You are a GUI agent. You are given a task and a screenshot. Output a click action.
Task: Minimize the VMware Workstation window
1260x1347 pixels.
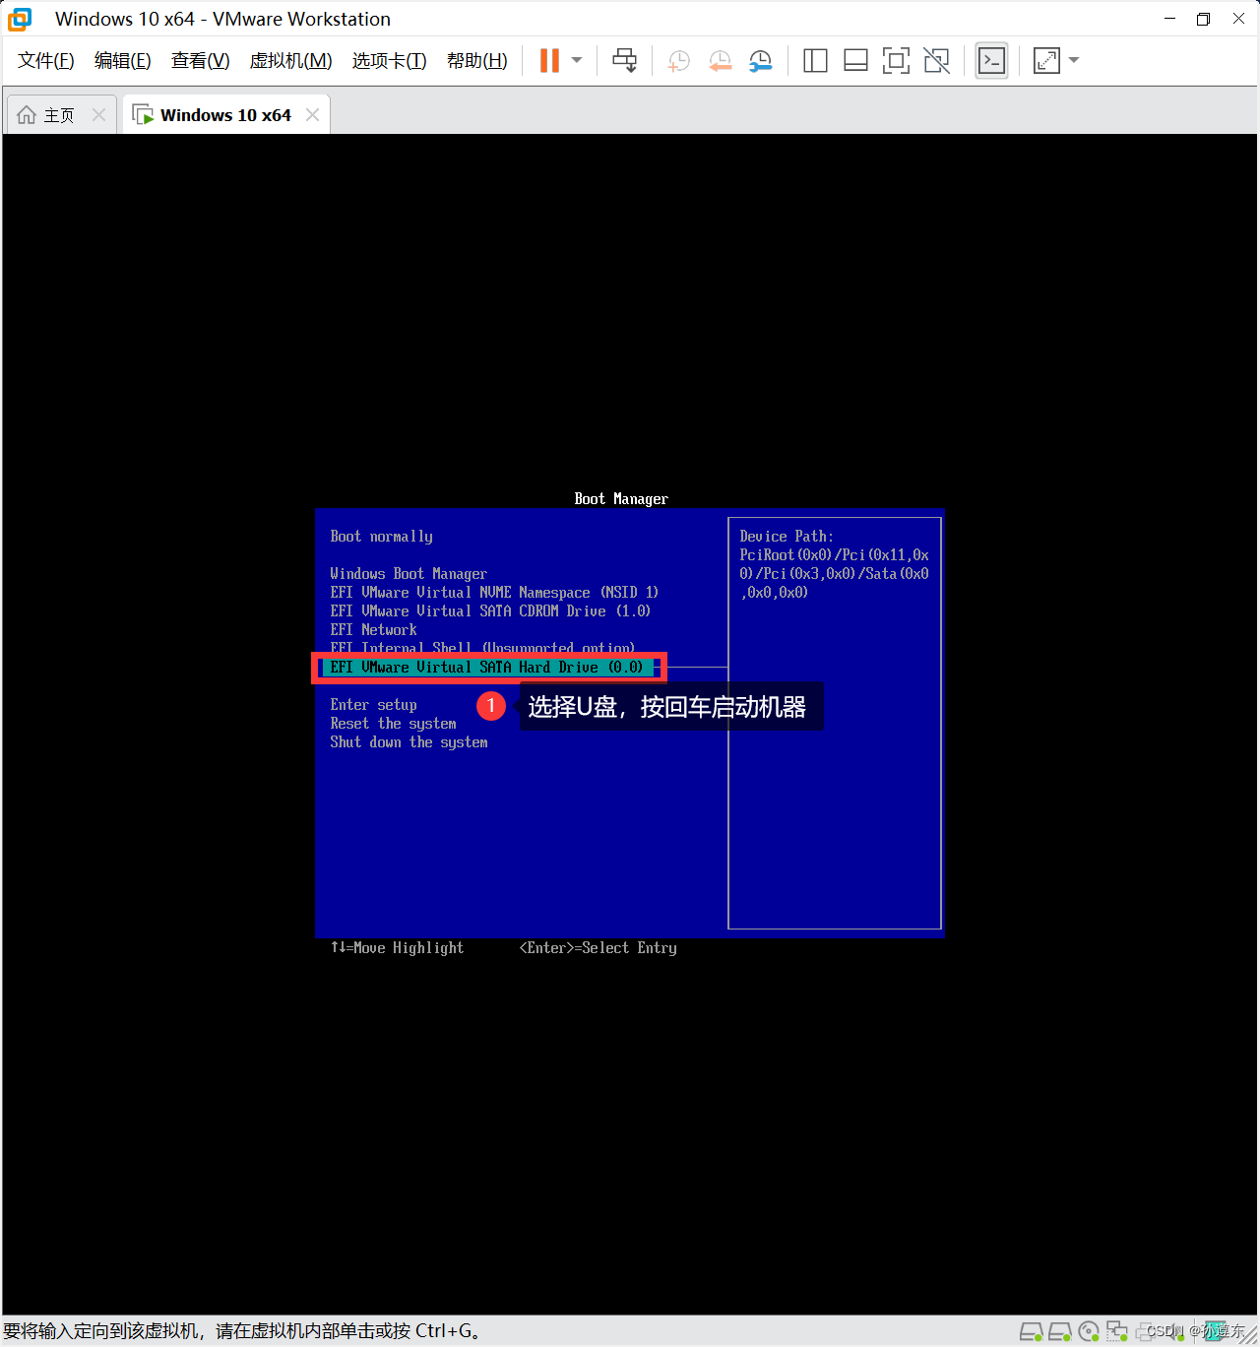point(1169,19)
